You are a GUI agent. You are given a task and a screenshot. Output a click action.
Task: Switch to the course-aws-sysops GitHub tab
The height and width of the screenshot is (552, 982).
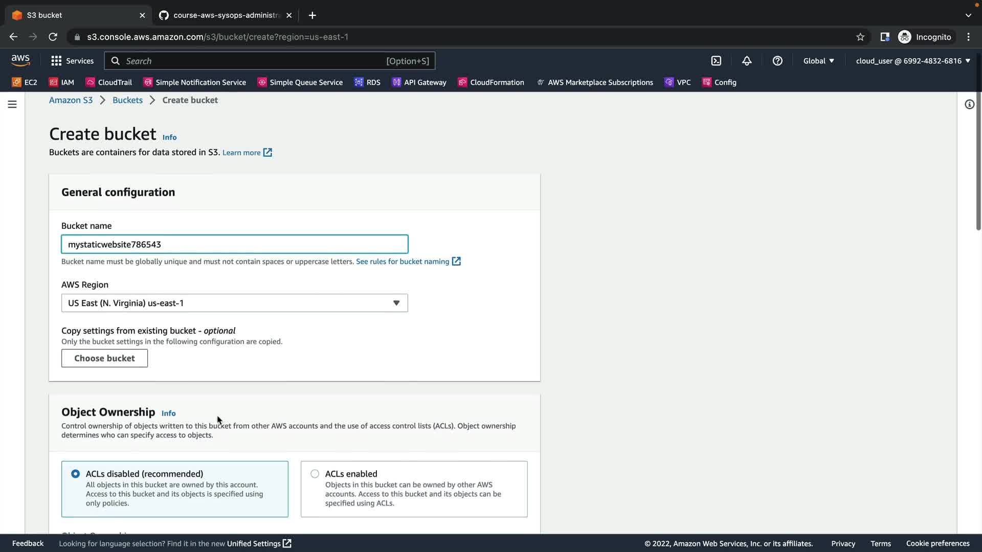(x=225, y=15)
